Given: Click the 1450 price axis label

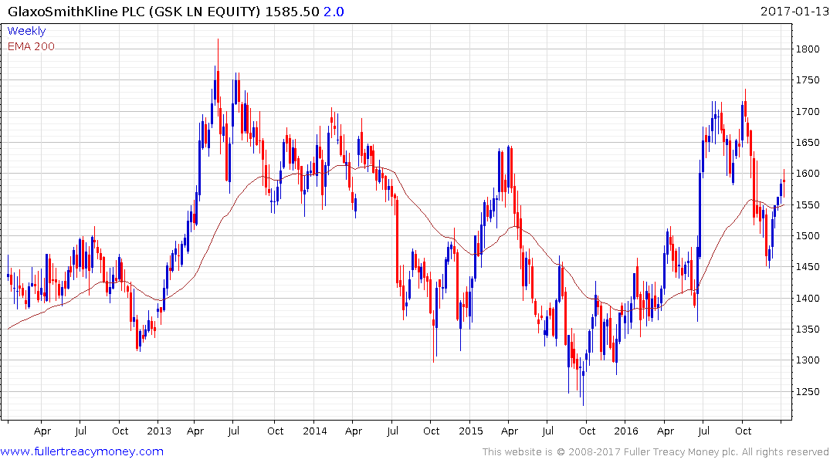Looking at the screenshot, I should [808, 267].
